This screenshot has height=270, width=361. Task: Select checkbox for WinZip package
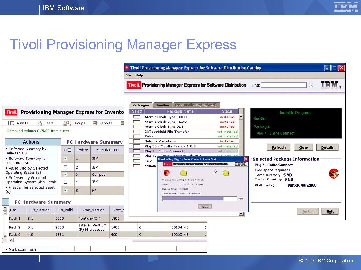click(136, 166)
